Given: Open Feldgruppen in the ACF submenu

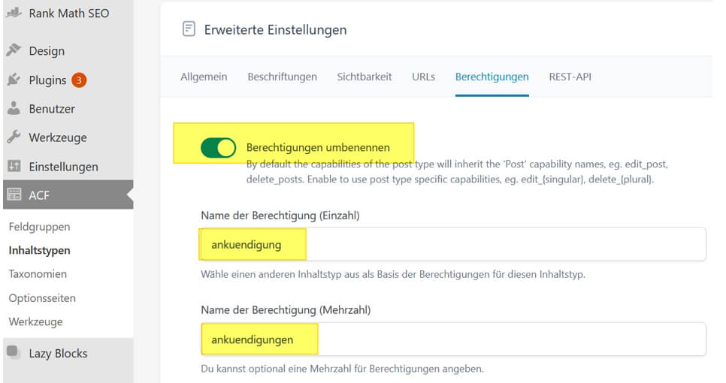Looking at the screenshot, I should click(39, 226).
